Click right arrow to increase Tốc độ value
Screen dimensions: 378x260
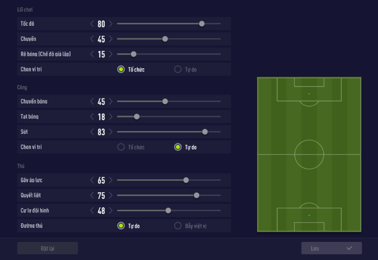(x=111, y=24)
